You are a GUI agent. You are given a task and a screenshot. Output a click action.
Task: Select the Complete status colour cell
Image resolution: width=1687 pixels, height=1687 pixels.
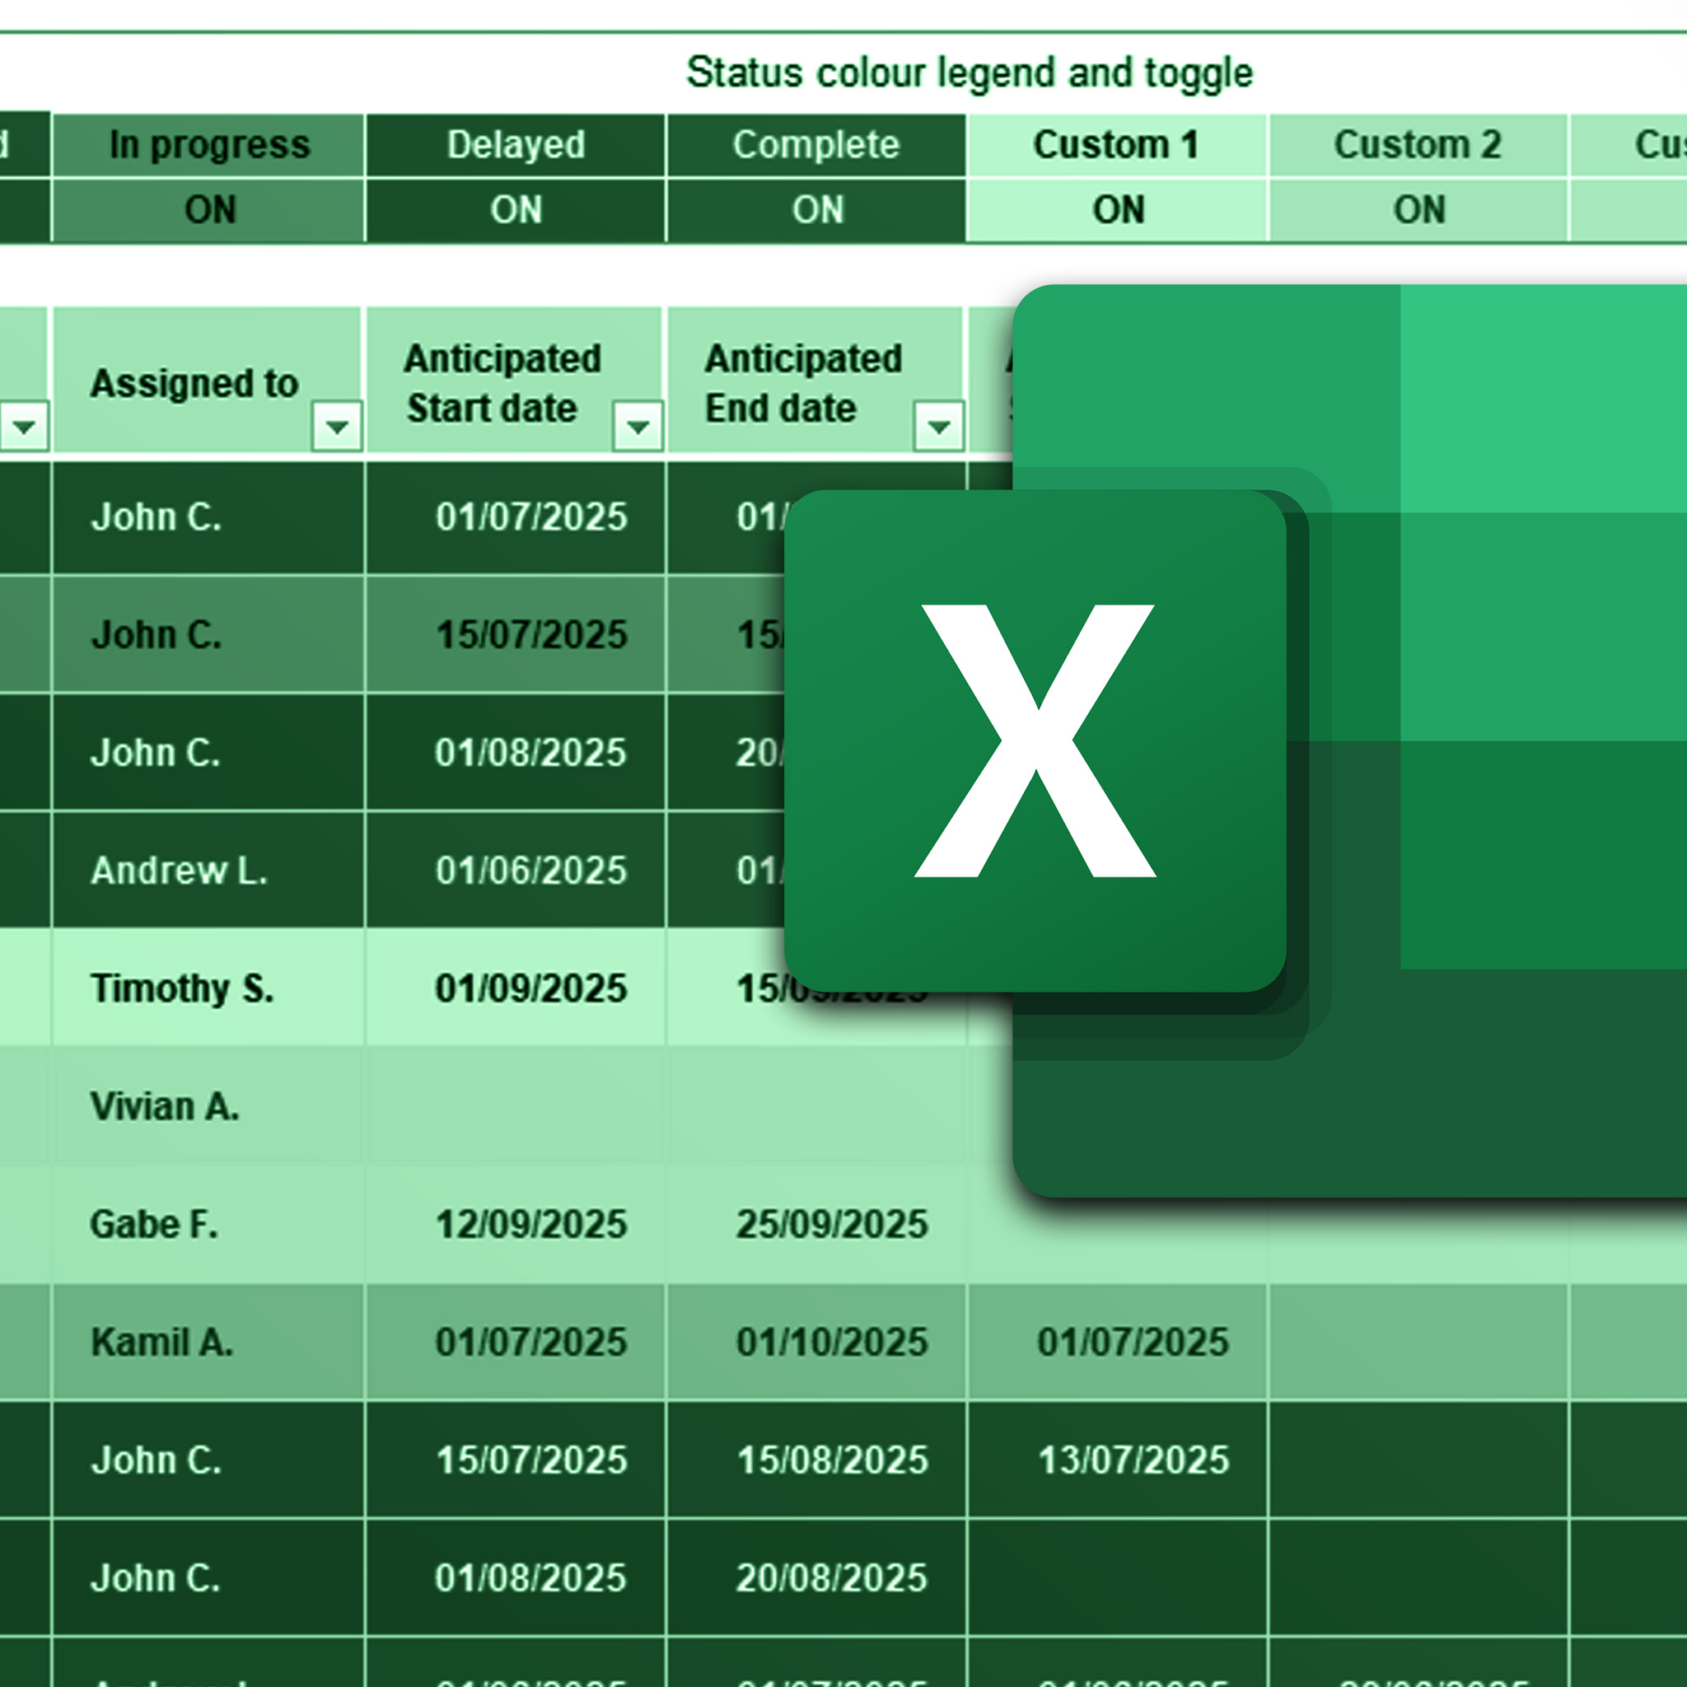coord(817,145)
